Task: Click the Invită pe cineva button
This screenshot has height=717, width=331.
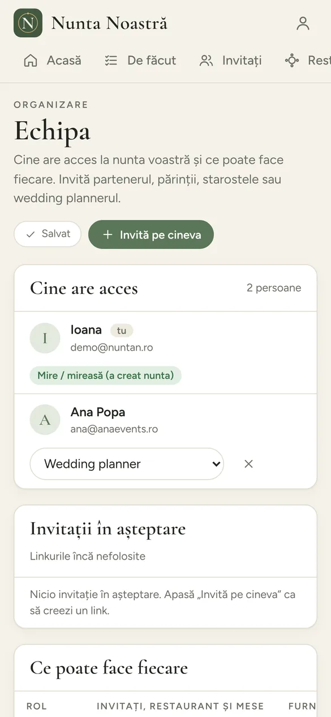Action: coord(151,234)
